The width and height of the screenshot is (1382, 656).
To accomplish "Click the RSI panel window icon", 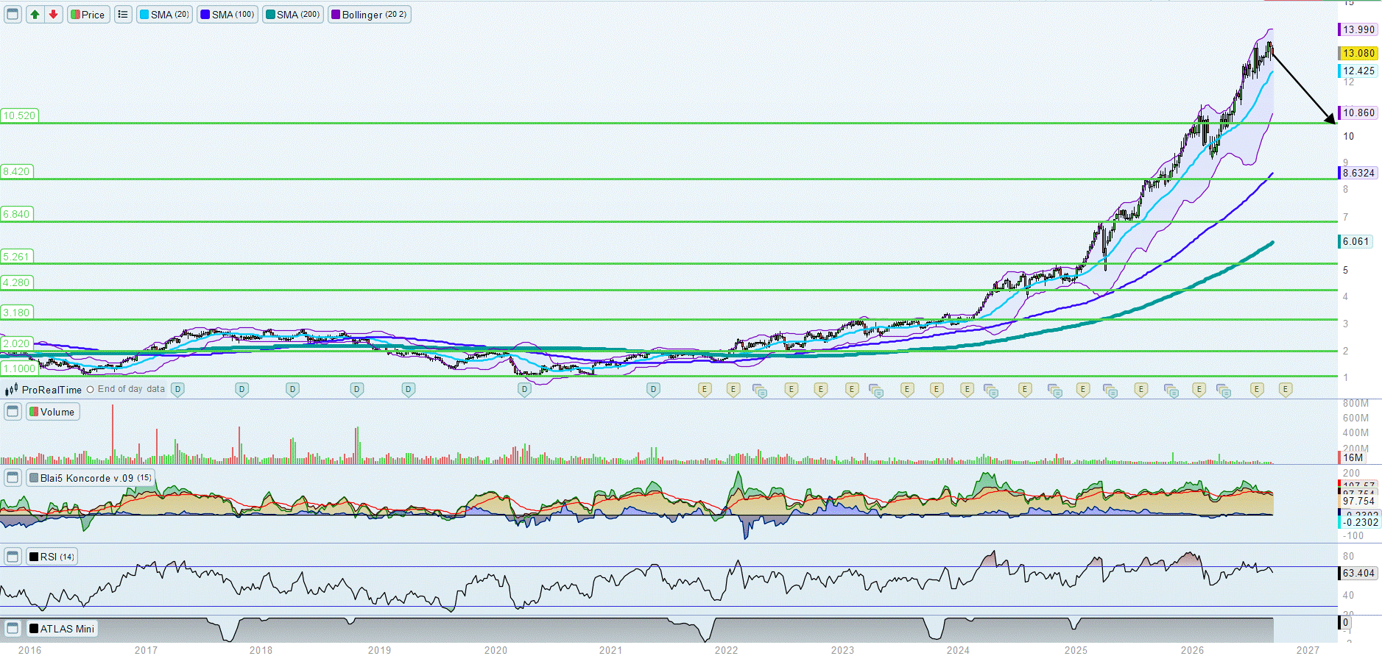I will click(13, 557).
